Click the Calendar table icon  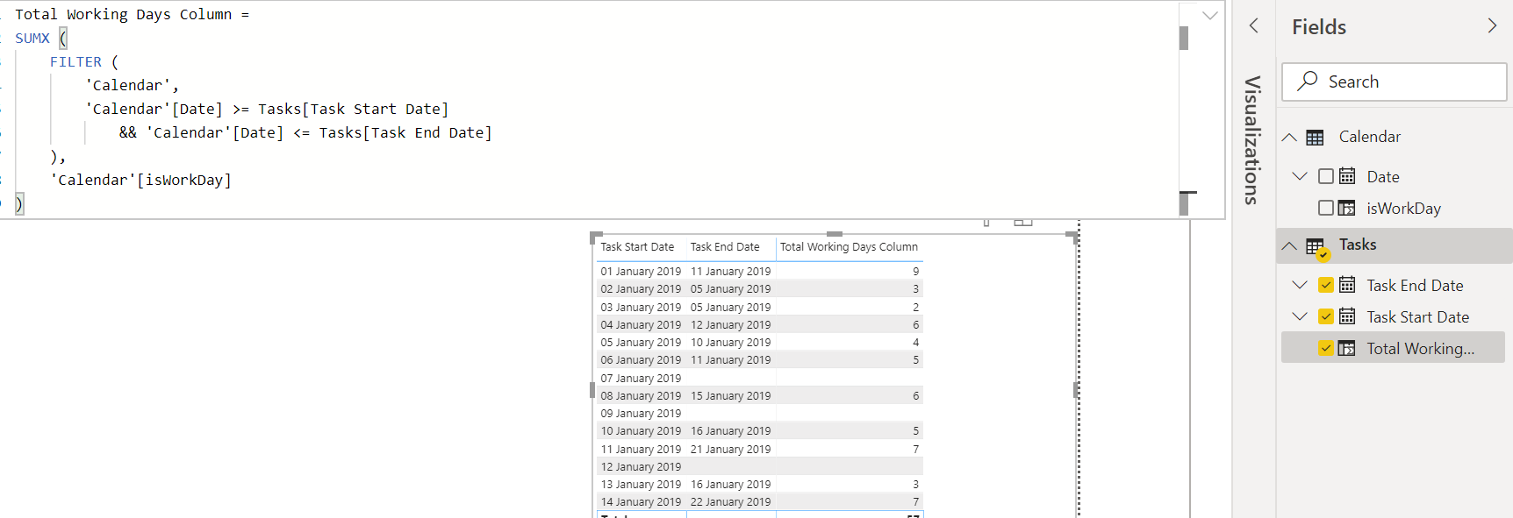pos(1315,138)
